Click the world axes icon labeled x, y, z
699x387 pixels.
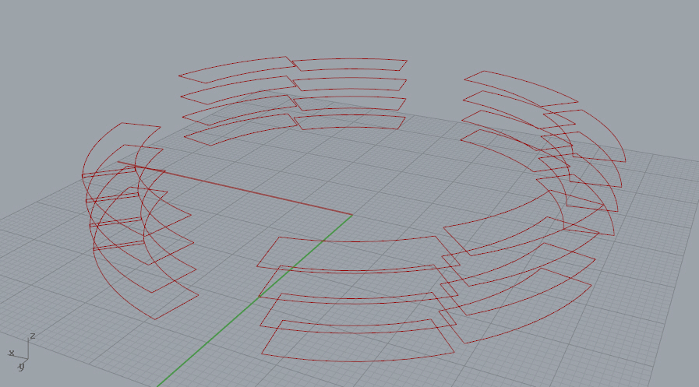pos(21,351)
